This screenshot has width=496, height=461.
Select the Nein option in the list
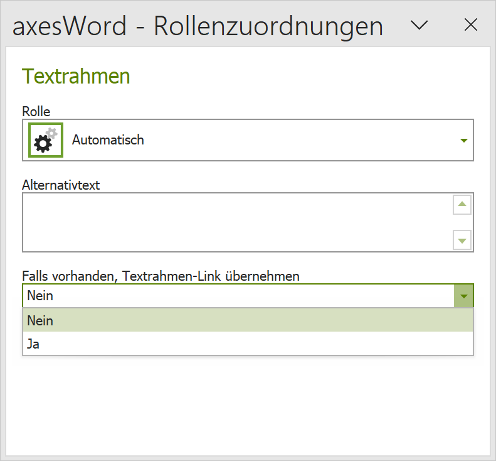coord(248,320)
